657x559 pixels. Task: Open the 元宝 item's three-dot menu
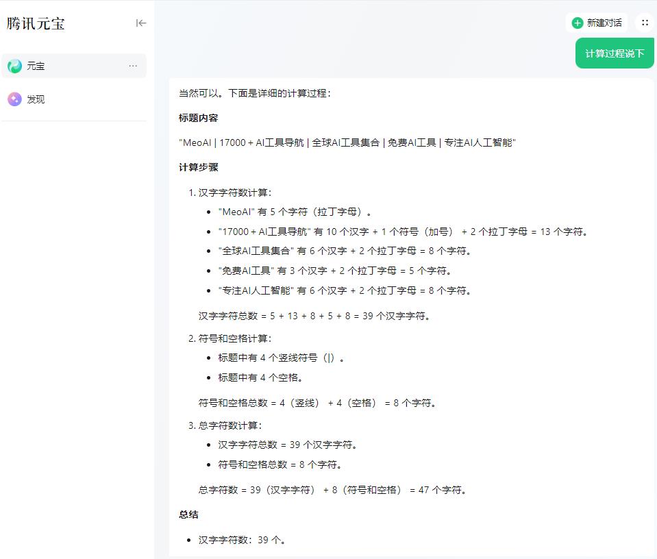[x=133, y=66]
